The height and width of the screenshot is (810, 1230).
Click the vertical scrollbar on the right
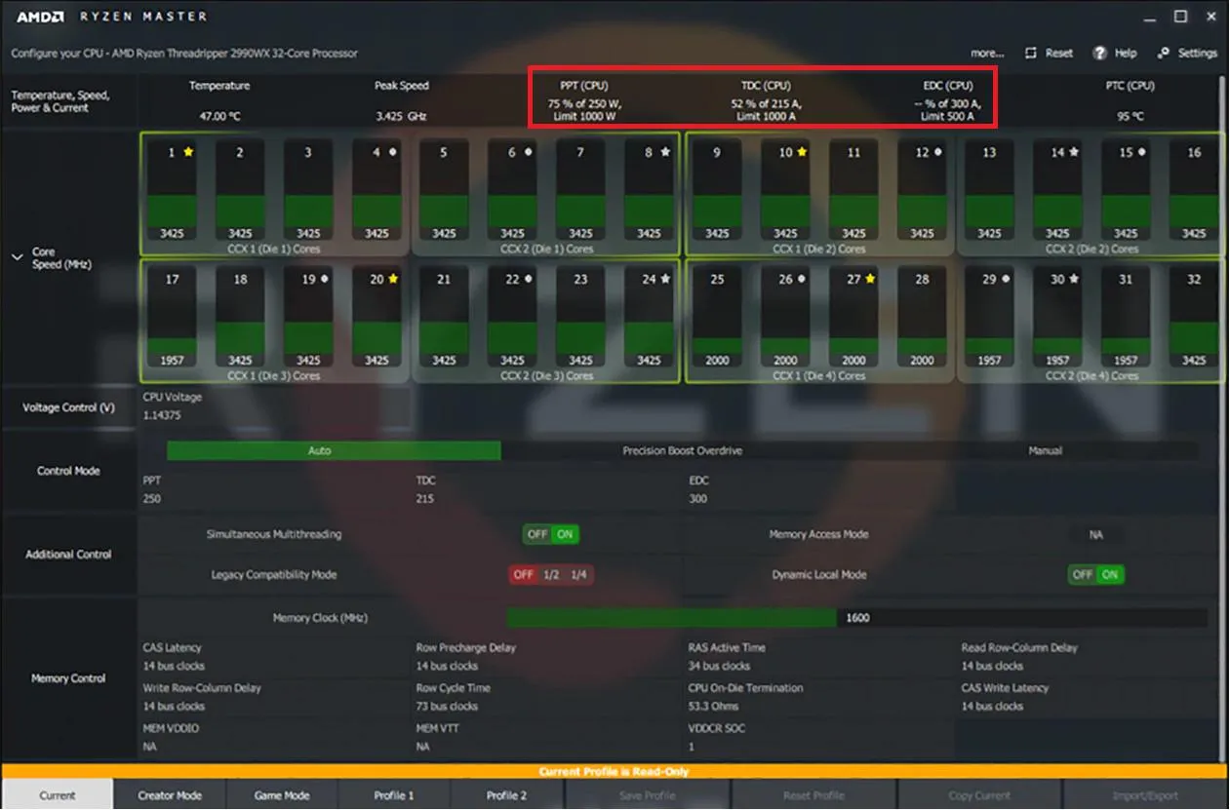[1223, 419]
